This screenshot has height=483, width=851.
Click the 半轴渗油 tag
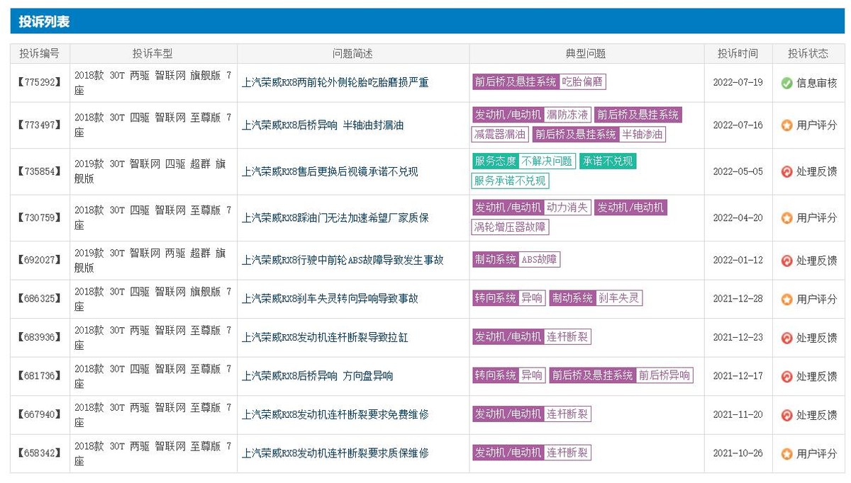point(643,134)
